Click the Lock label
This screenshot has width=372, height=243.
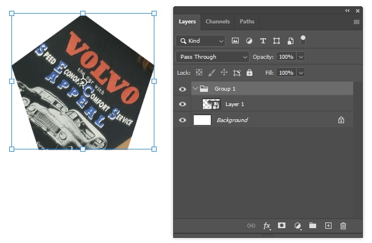pos(183,72)
